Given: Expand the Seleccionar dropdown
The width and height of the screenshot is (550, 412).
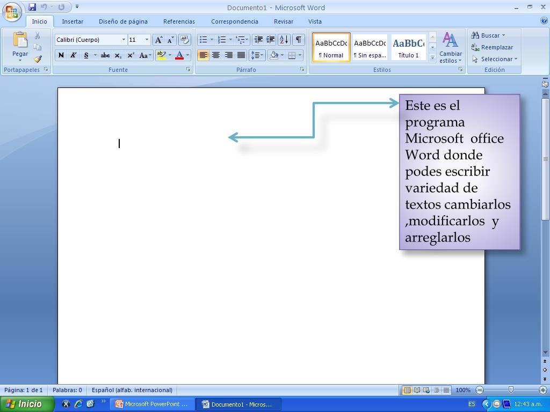Looking at the screenshot, I should (x=494, y=59).
